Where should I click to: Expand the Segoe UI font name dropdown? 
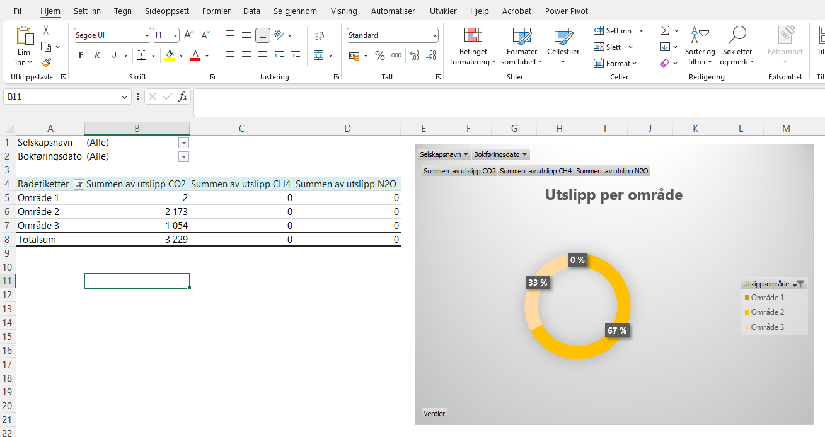(x=147, y=35)
